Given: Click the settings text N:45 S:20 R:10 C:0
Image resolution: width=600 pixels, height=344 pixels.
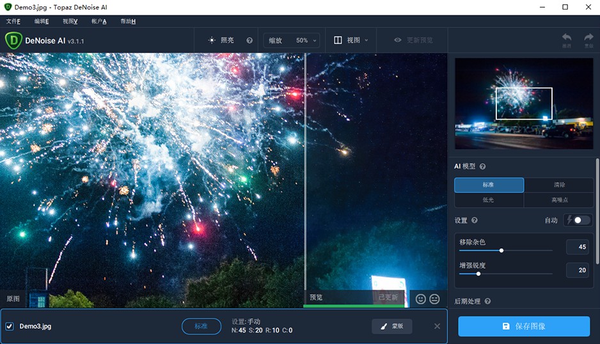Looking at the screenshot, I should (x=262, y=331).
